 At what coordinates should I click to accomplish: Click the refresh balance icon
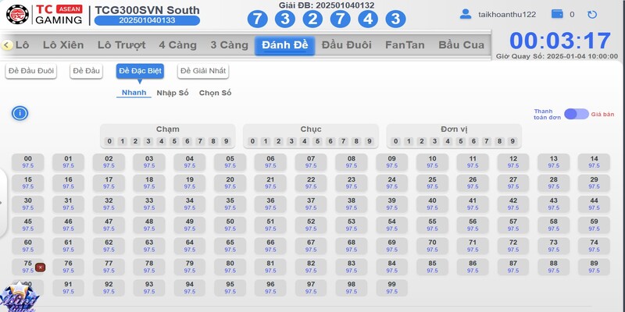click(592, 14)
